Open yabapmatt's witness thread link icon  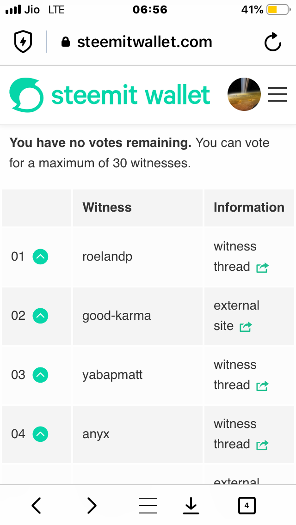click(262, 386)
